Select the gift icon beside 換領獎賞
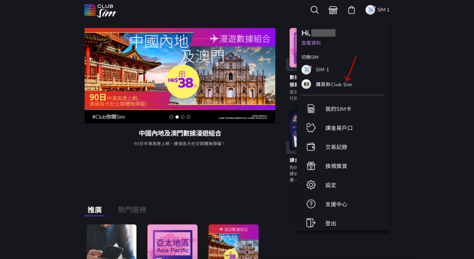This screenshot has width=474, height=259. [x=311, y=165]
